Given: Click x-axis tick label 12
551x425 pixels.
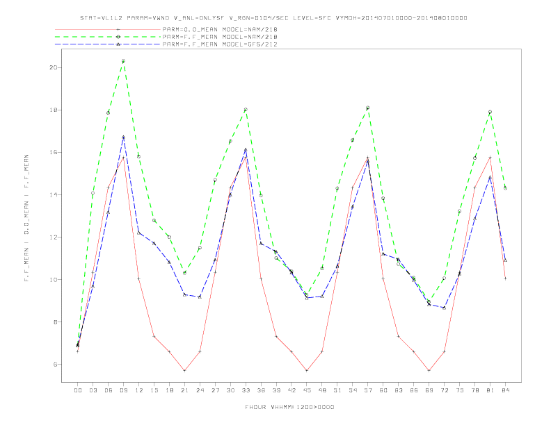Looking at the screenshot, I should [x=139, y=390].
